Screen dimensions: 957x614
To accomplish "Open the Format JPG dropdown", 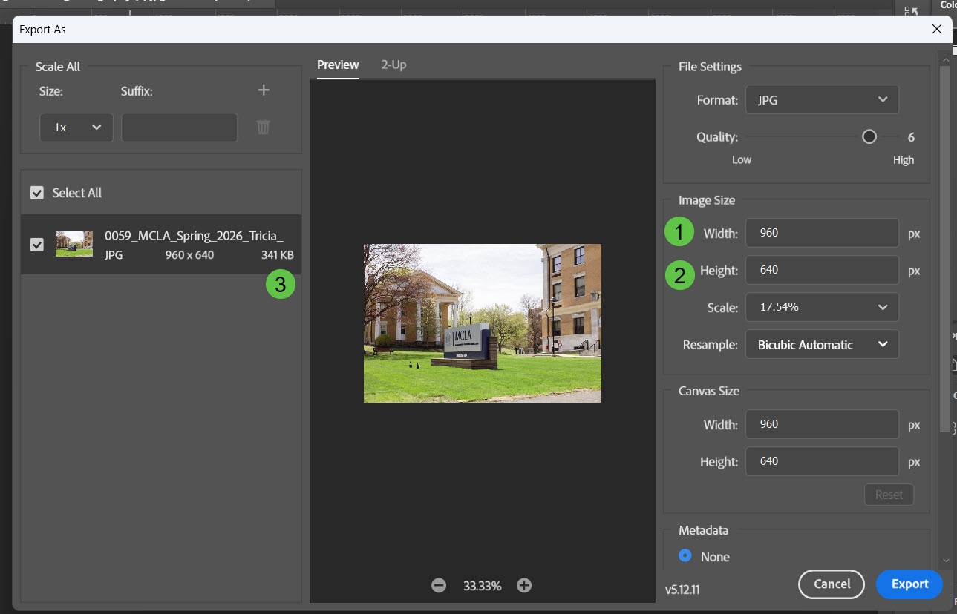I will coord(822,100).
